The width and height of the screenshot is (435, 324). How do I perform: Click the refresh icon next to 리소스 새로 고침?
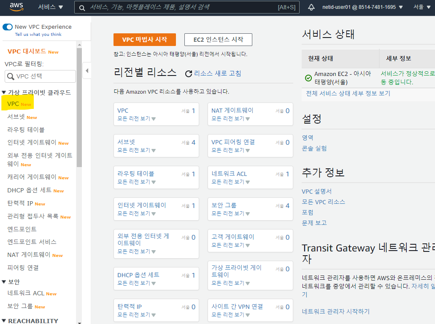(x=189, y=73)
